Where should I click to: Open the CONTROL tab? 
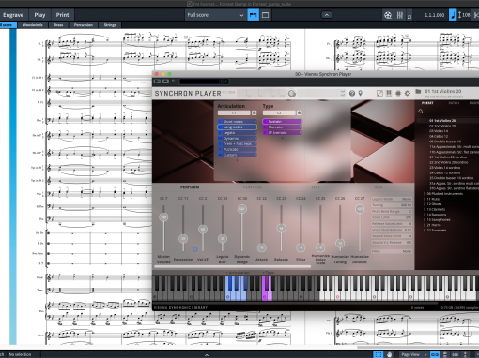[x=253, y=187]
